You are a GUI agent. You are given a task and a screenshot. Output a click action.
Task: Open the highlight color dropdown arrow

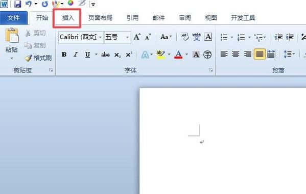(169, 54)
